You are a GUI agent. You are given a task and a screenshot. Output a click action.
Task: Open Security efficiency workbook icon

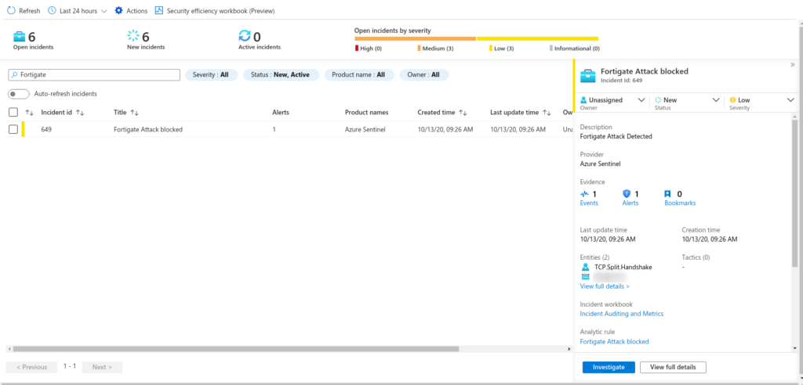[158, 11]
